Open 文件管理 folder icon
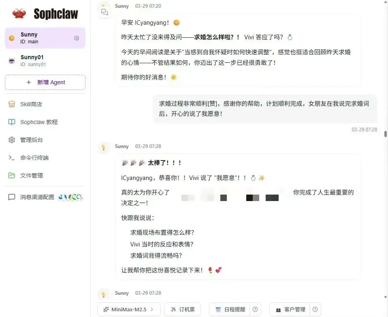The width and height of the screenshot is (388, 317). click(x=12, y=176)
